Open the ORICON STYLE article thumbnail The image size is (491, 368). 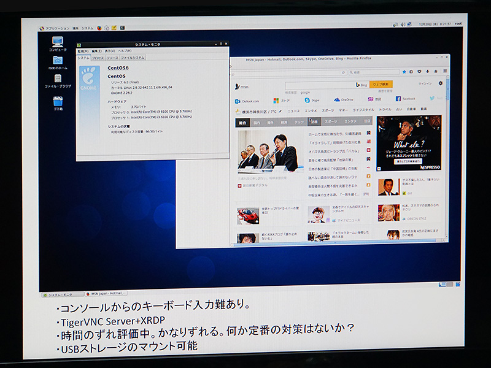[389, 213]
